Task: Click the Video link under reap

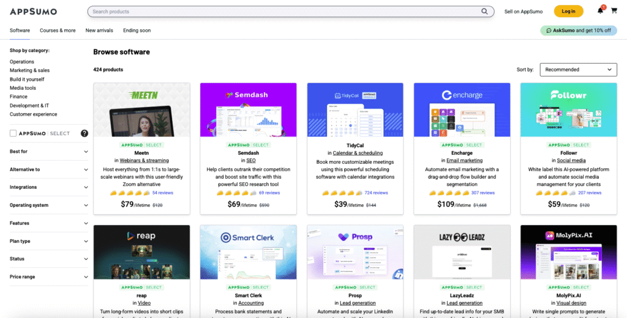Action: pos(145,303)
